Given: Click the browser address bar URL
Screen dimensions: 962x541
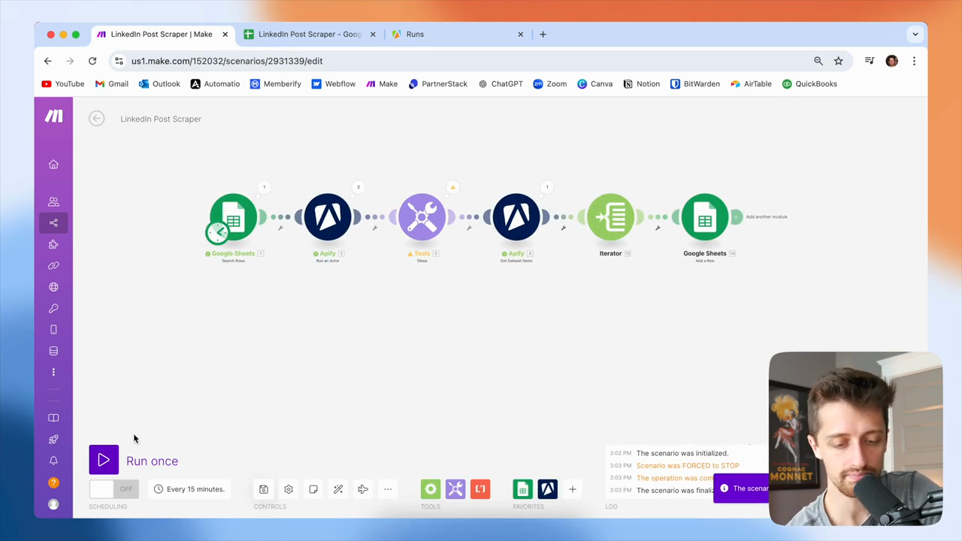Looking at the screenshot, I should pyautogui.click(x=227, y=61).
